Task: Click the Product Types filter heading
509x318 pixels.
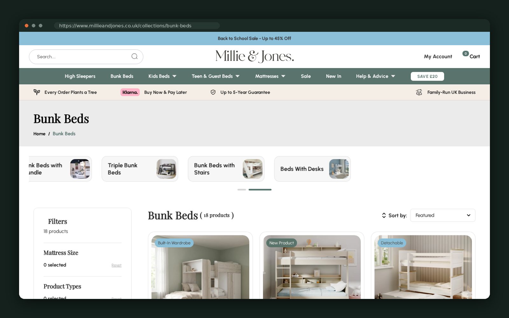Action: [62, 287]
